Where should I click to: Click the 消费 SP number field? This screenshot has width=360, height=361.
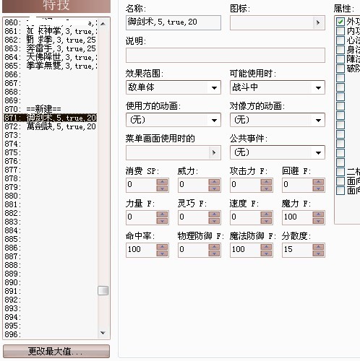141,185
